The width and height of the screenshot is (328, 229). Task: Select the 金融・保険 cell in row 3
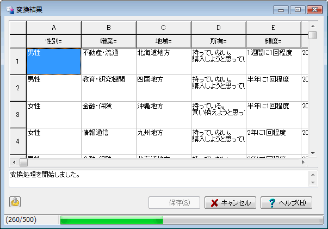(x=108, y=114)
